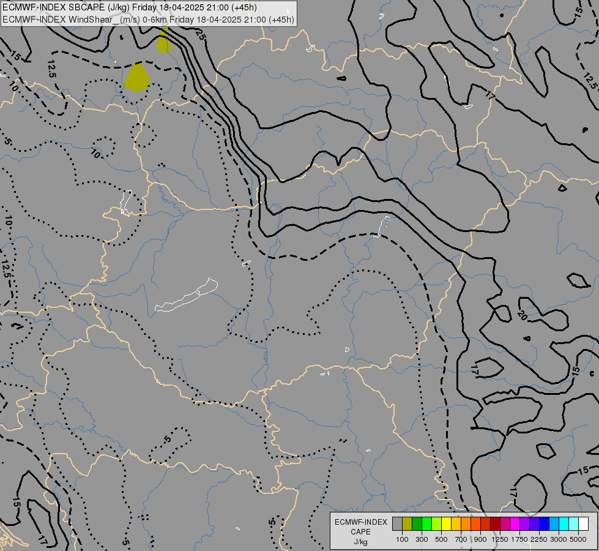Click the legend tick value 900
The height and width of the screenshot is (551, 599).
pos(480,539)
